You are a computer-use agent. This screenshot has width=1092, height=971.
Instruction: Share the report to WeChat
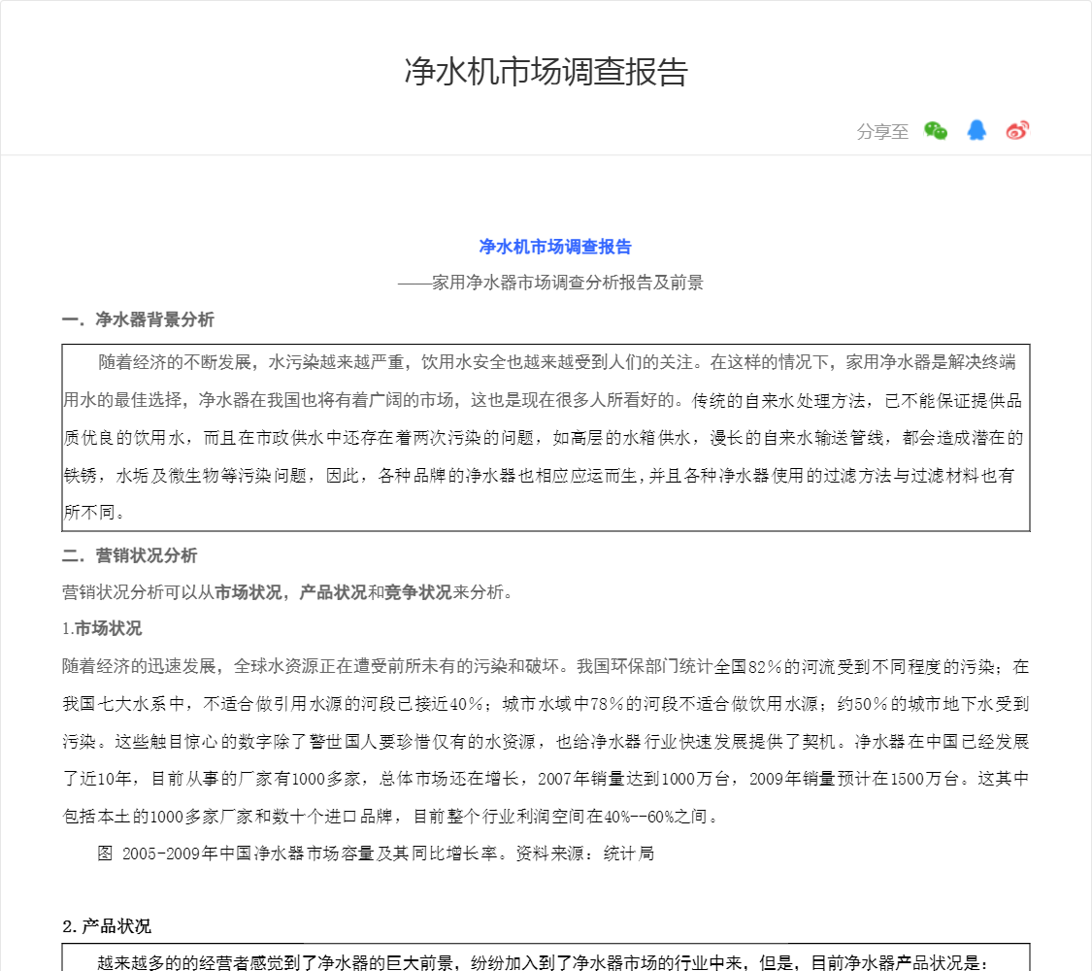point(936,131)
